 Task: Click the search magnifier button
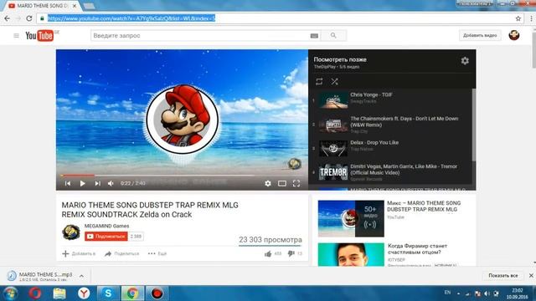333,35
